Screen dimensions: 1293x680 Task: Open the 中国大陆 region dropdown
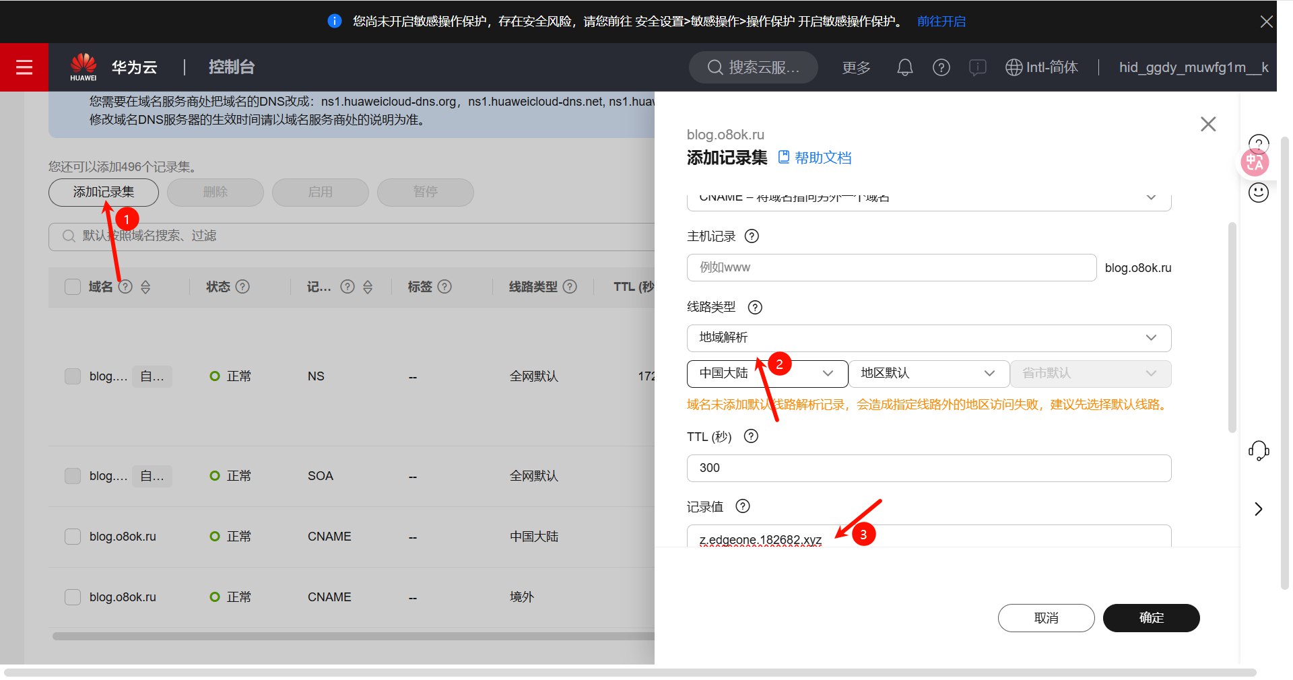coord(767,374)
